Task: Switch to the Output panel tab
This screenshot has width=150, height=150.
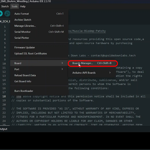Action: 4,129
